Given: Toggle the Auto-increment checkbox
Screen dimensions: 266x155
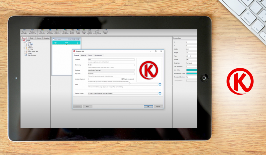Looking at the screenshot, I should pos(123,79).
